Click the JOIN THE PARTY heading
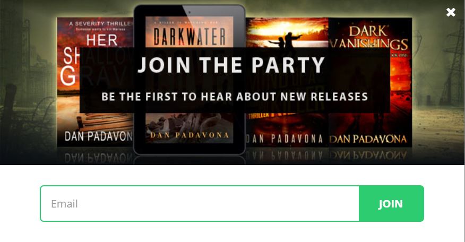 [231, 65]
